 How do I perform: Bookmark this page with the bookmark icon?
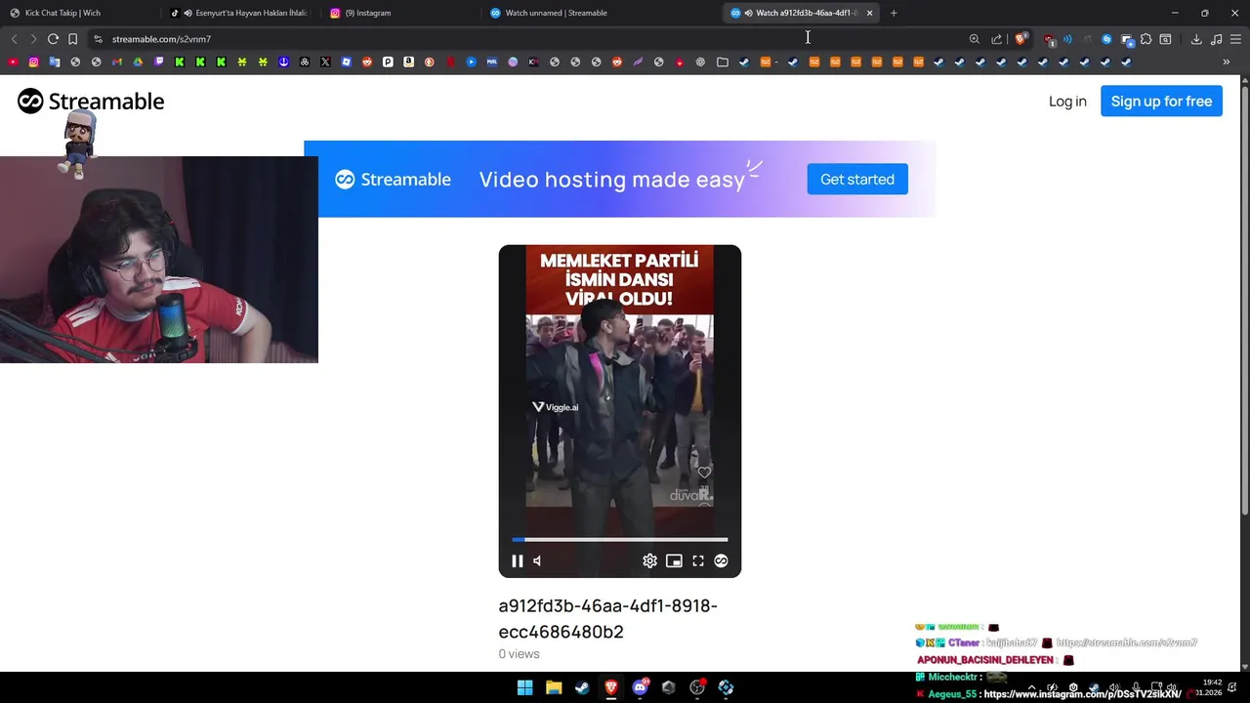[72, 39]
